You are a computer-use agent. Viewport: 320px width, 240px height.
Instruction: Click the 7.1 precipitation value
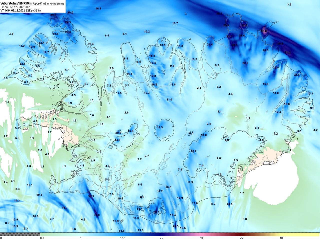[x=180, y=170]
